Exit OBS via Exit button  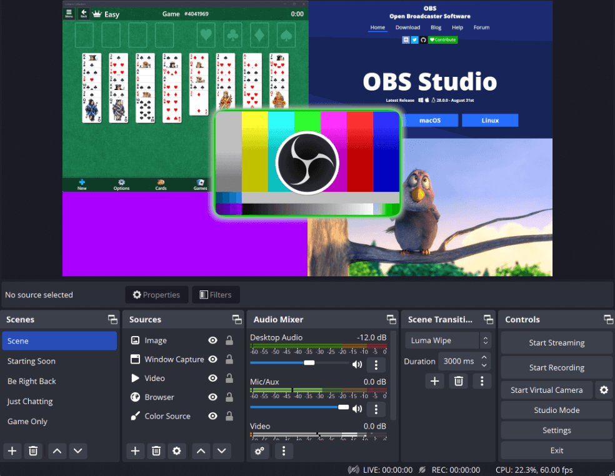click(x=556, y=450)
